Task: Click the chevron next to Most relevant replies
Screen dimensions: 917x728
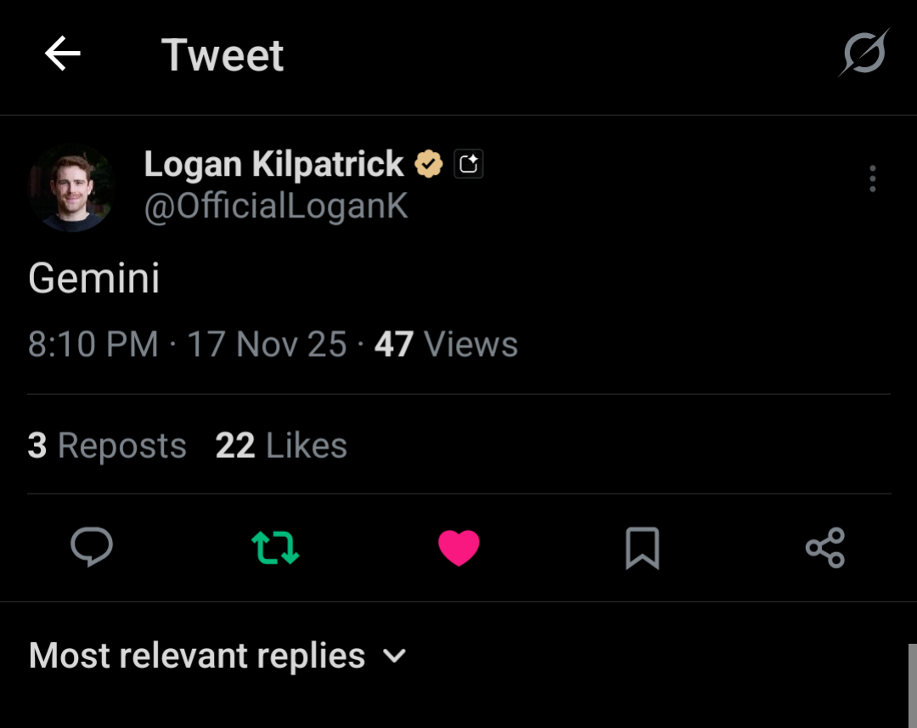Action: 395,656
